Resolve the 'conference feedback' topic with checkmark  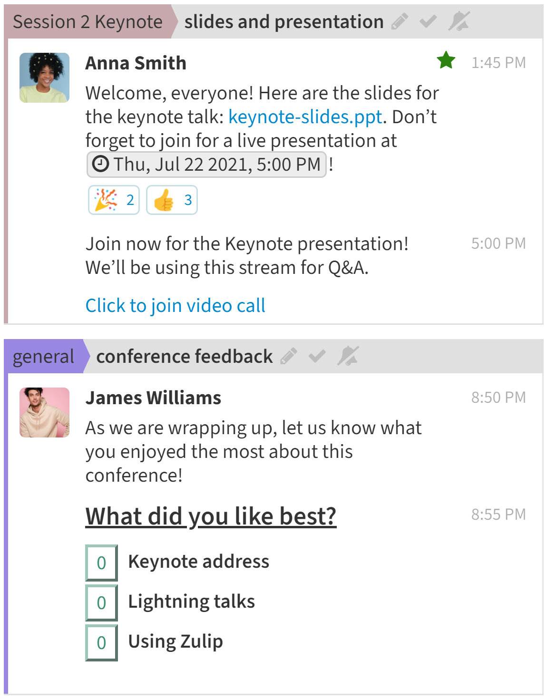[x=317, y=356]
